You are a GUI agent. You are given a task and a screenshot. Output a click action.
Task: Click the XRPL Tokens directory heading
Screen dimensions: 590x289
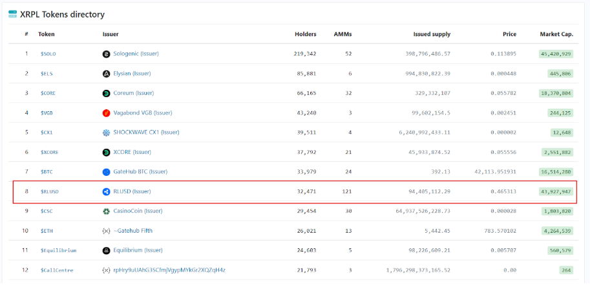click(x=62, y=15)
